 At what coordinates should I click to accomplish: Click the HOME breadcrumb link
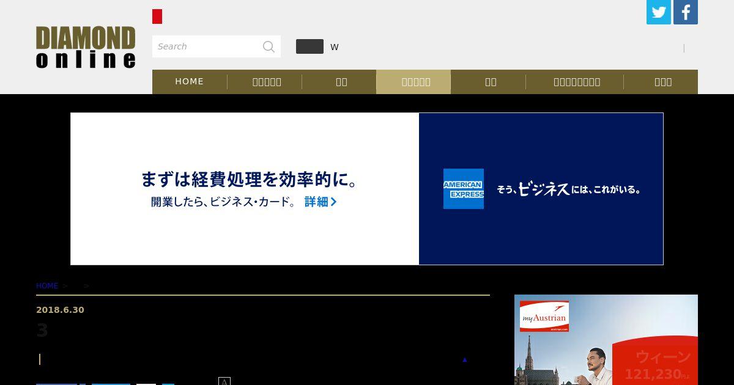pyautogui.click(x=47, y=286)
